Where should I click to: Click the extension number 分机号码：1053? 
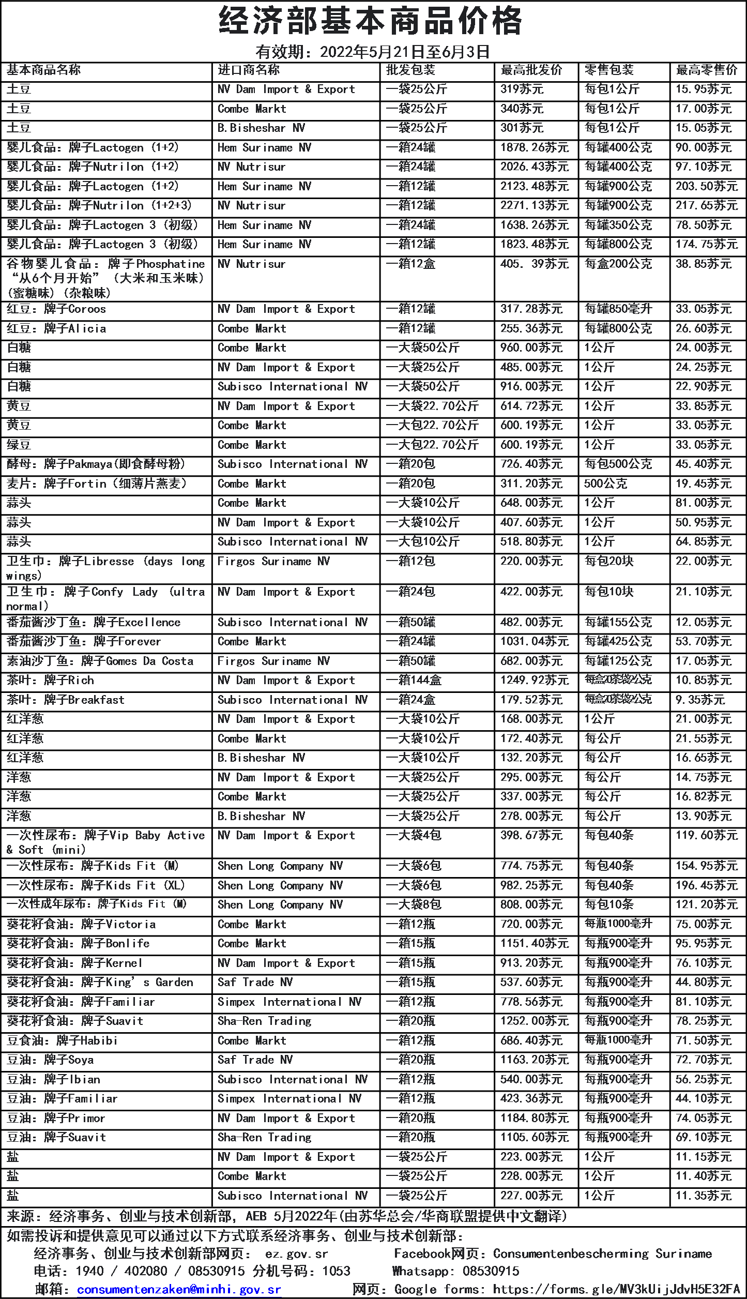click(301, 1271)
